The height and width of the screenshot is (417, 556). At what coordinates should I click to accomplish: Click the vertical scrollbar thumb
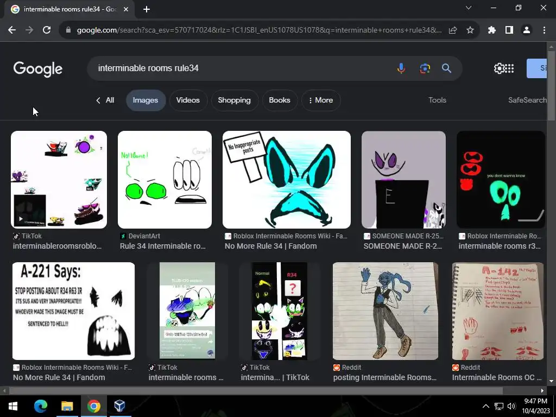click(552, 85)
